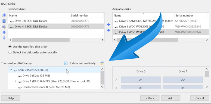211x104 pixels.
Task: Click the refresh RAID array icon
Action: pos(102,63)
